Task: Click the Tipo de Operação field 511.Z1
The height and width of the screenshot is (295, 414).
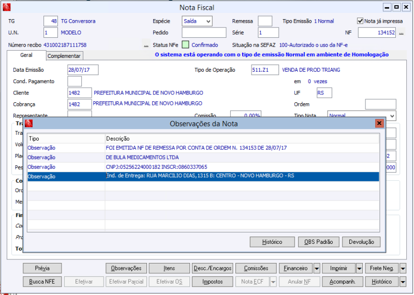Action: pyautogui.click(x=265, y=70)
